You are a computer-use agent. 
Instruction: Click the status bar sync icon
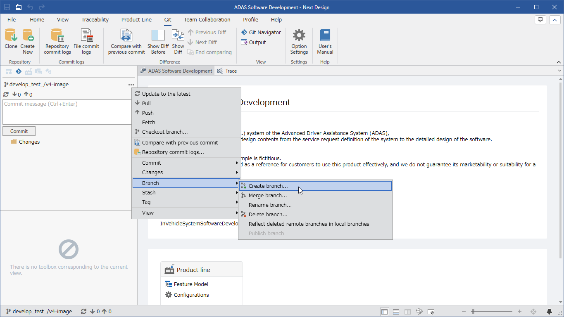tap(84, 312)
